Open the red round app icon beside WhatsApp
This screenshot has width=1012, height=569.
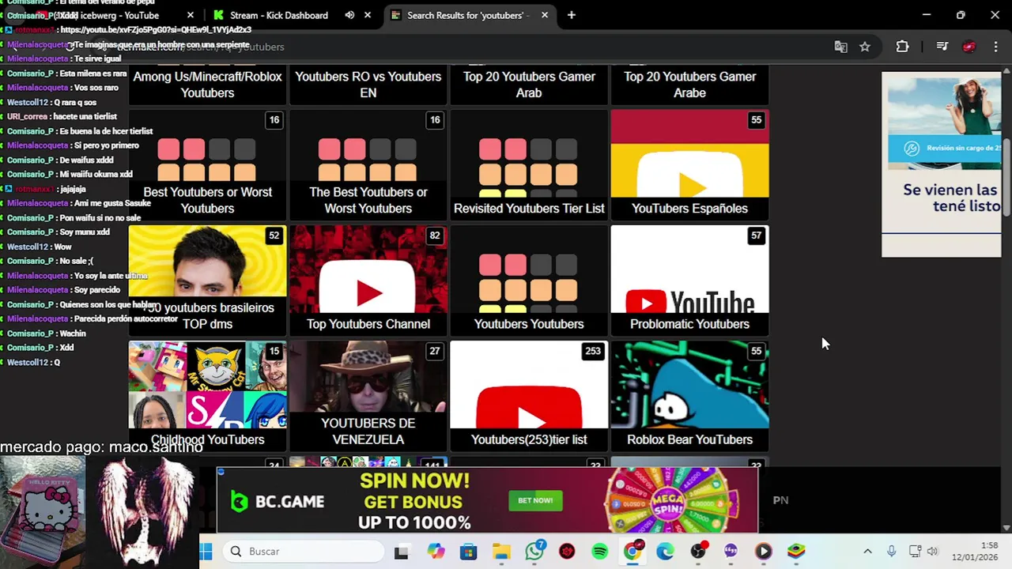(567, 552)
